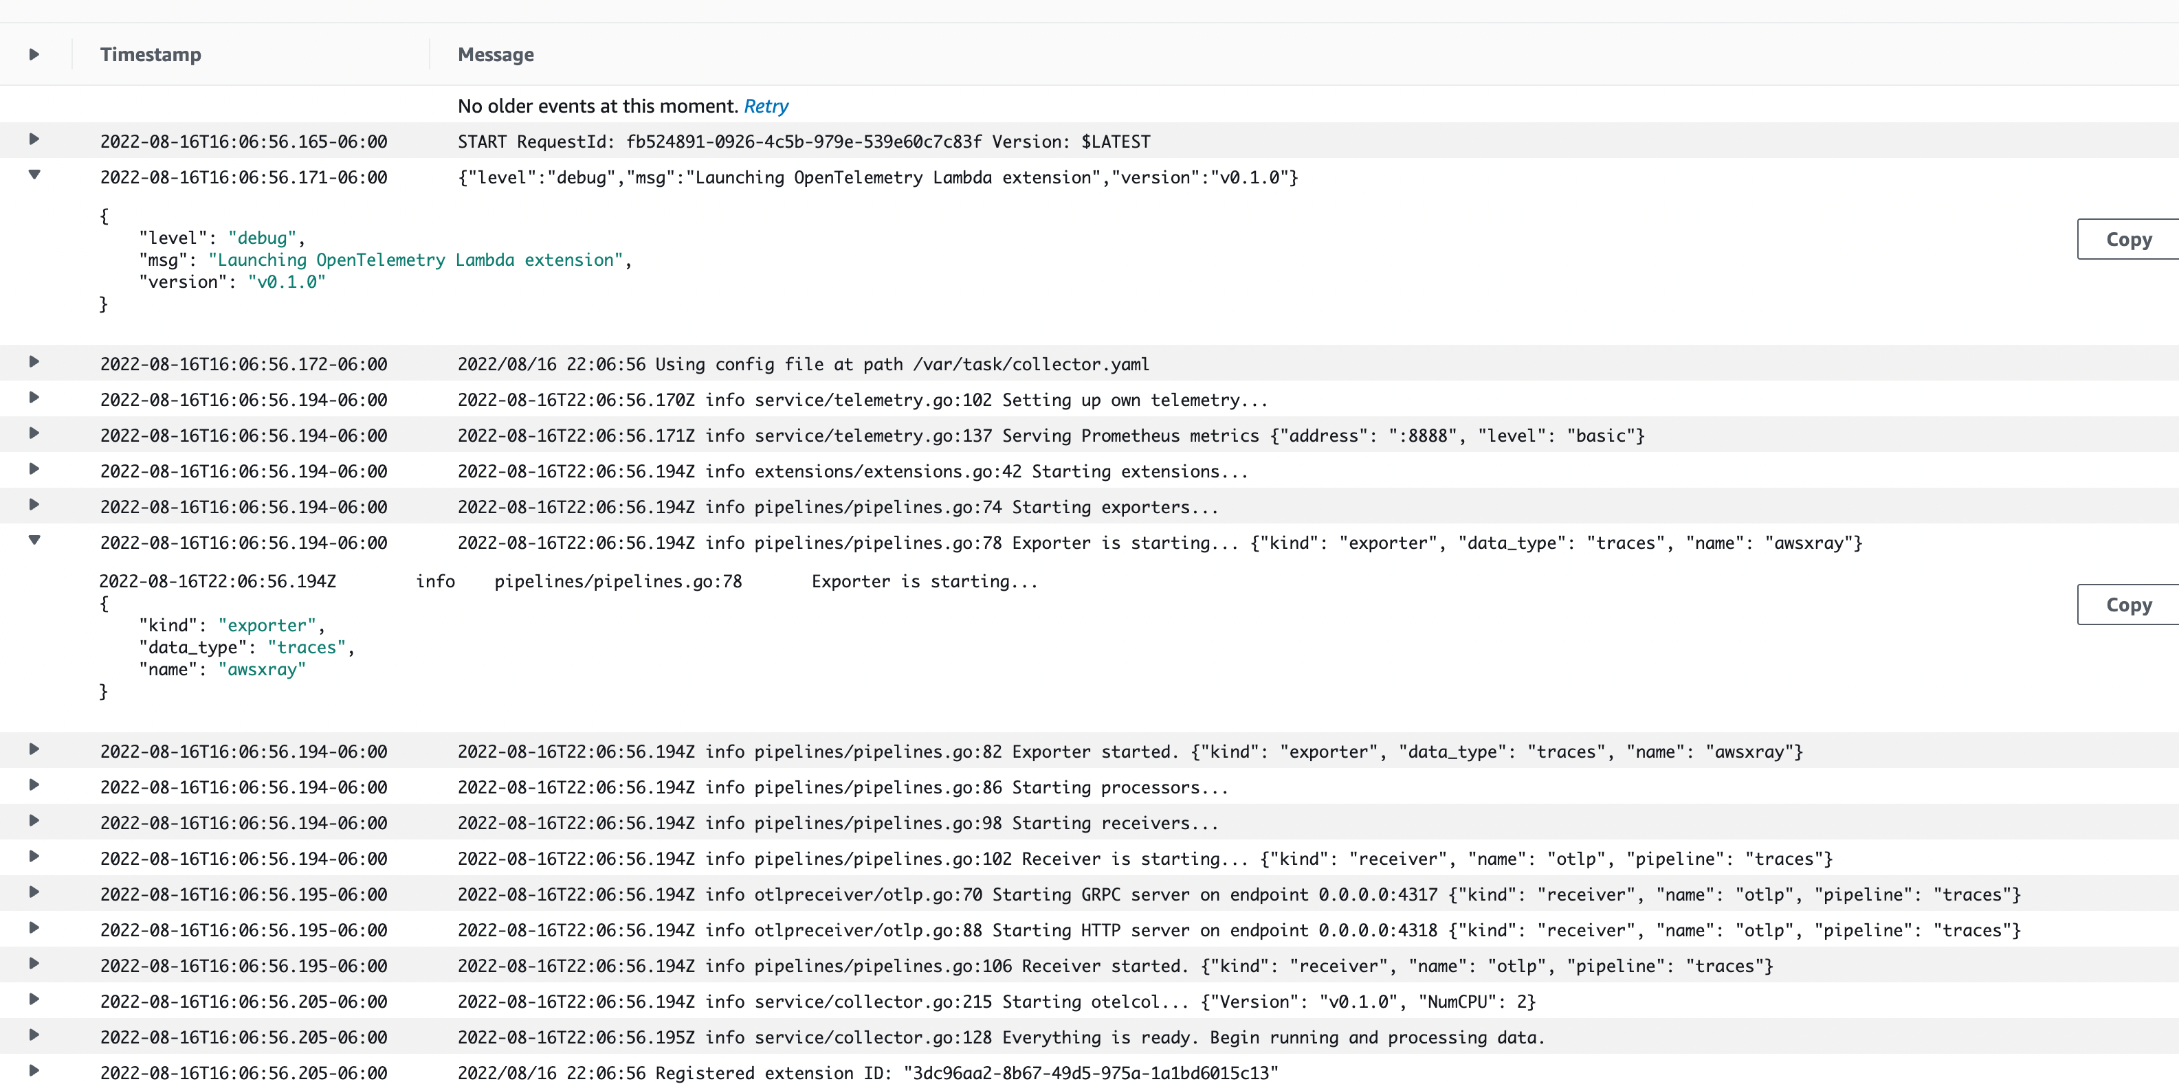Image resolution: width=2179 pixels, height=1084 pixels.
Task: Expand the Starting exporters log row
Action: [34, 505]
